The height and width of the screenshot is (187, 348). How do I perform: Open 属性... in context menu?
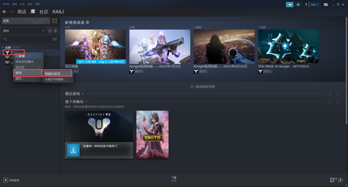click(x=28, y=79)
